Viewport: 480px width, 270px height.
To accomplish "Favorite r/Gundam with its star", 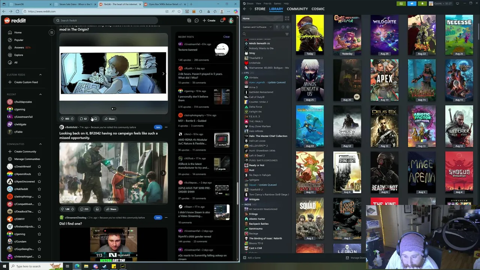I will [x=39, y=241].
